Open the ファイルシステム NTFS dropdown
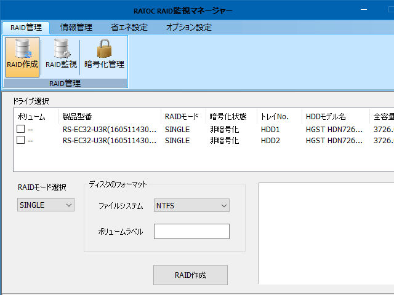Image resolution: width=394 pixels, height=295 pixels. [x=191, y=205]
